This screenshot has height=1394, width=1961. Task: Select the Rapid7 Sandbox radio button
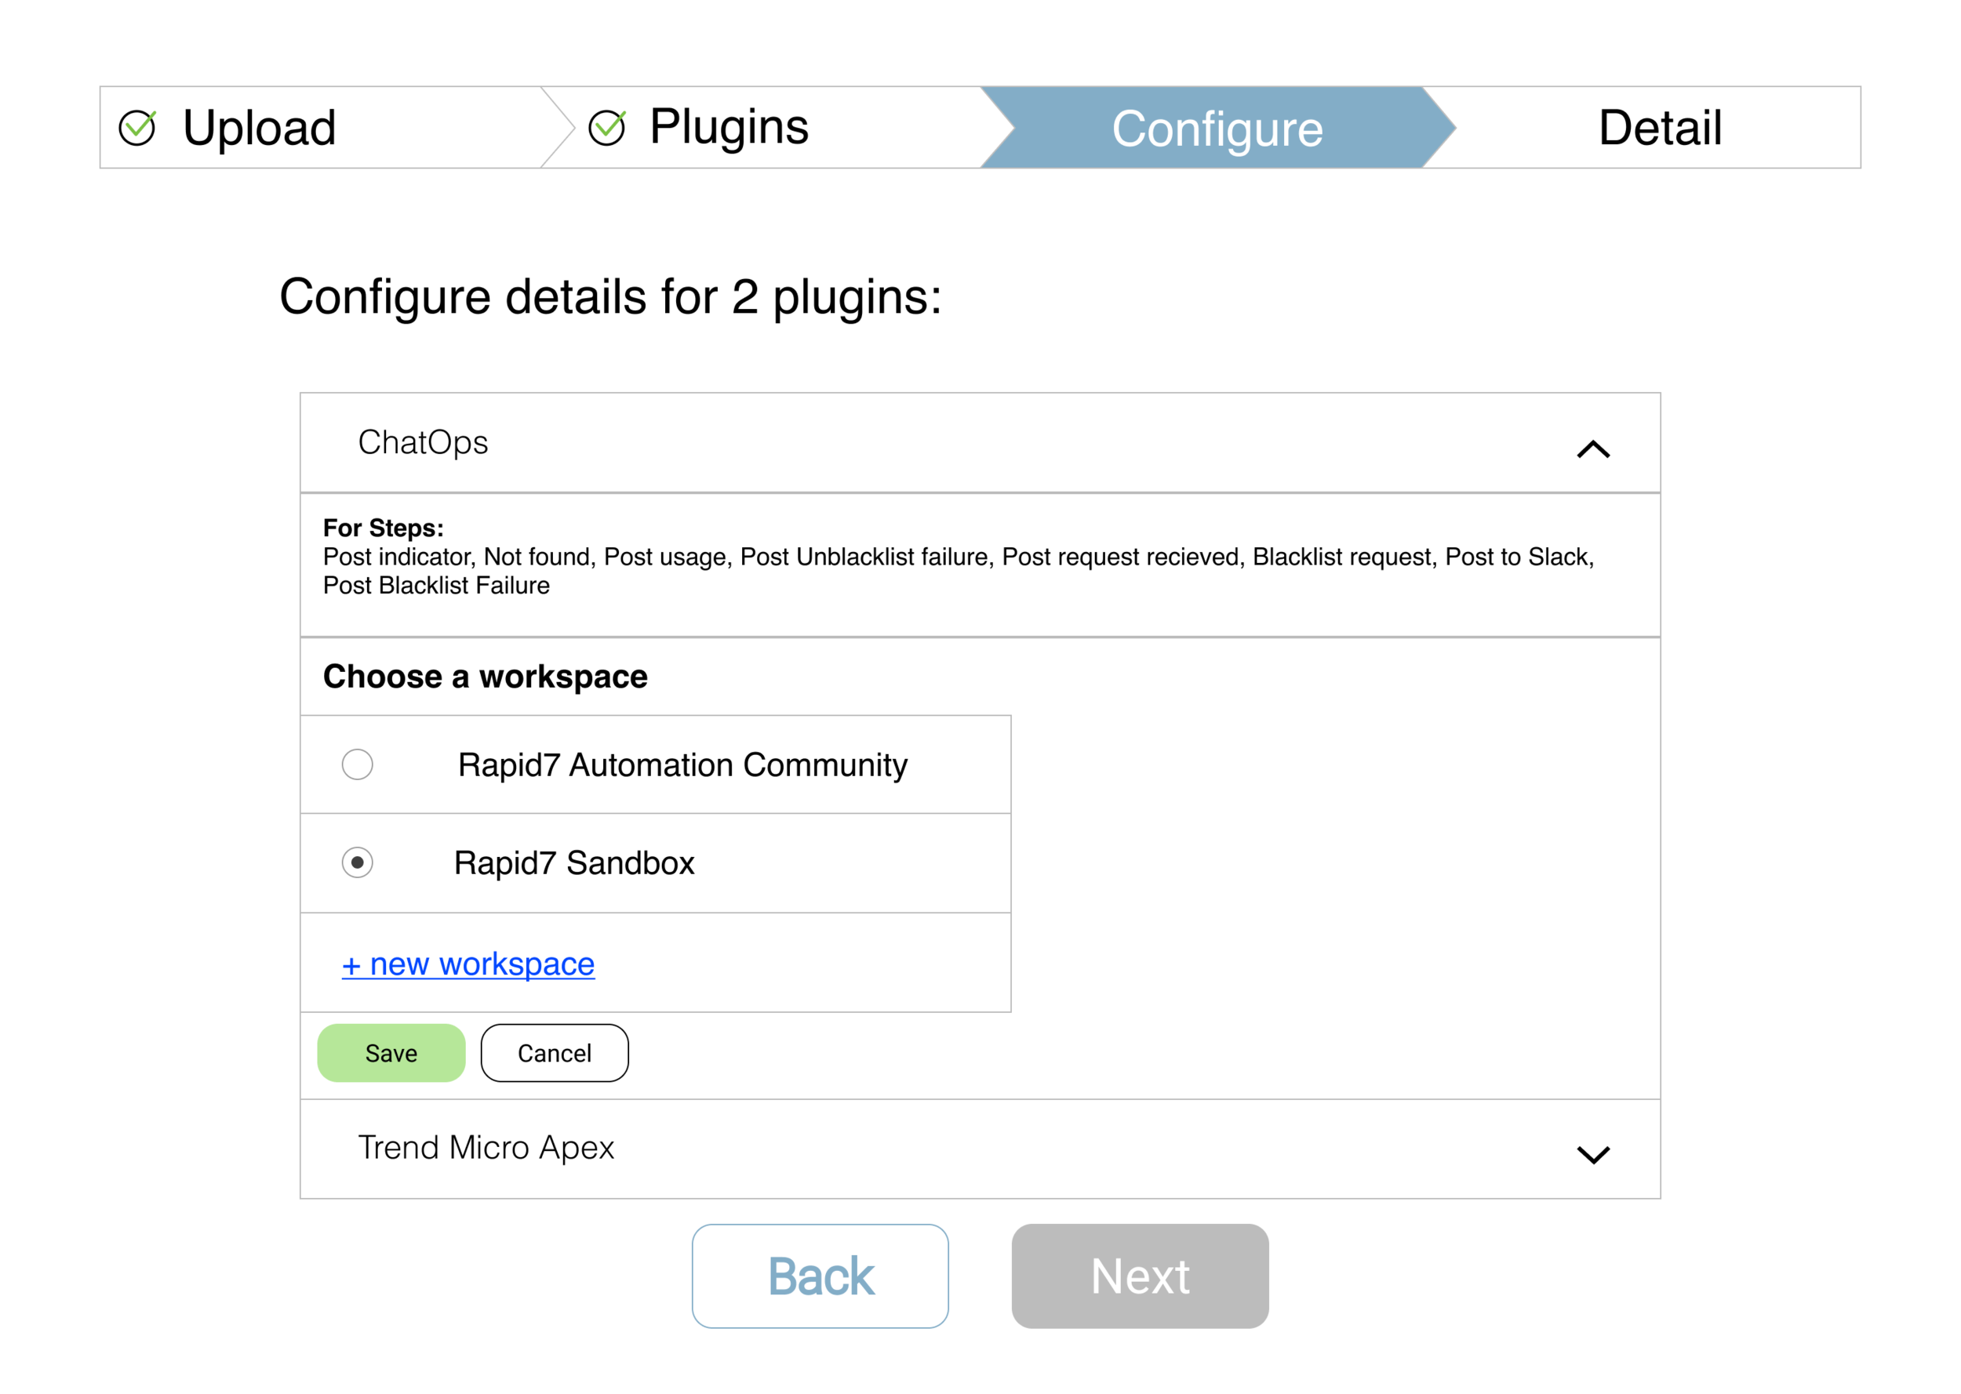coord(357,862)
